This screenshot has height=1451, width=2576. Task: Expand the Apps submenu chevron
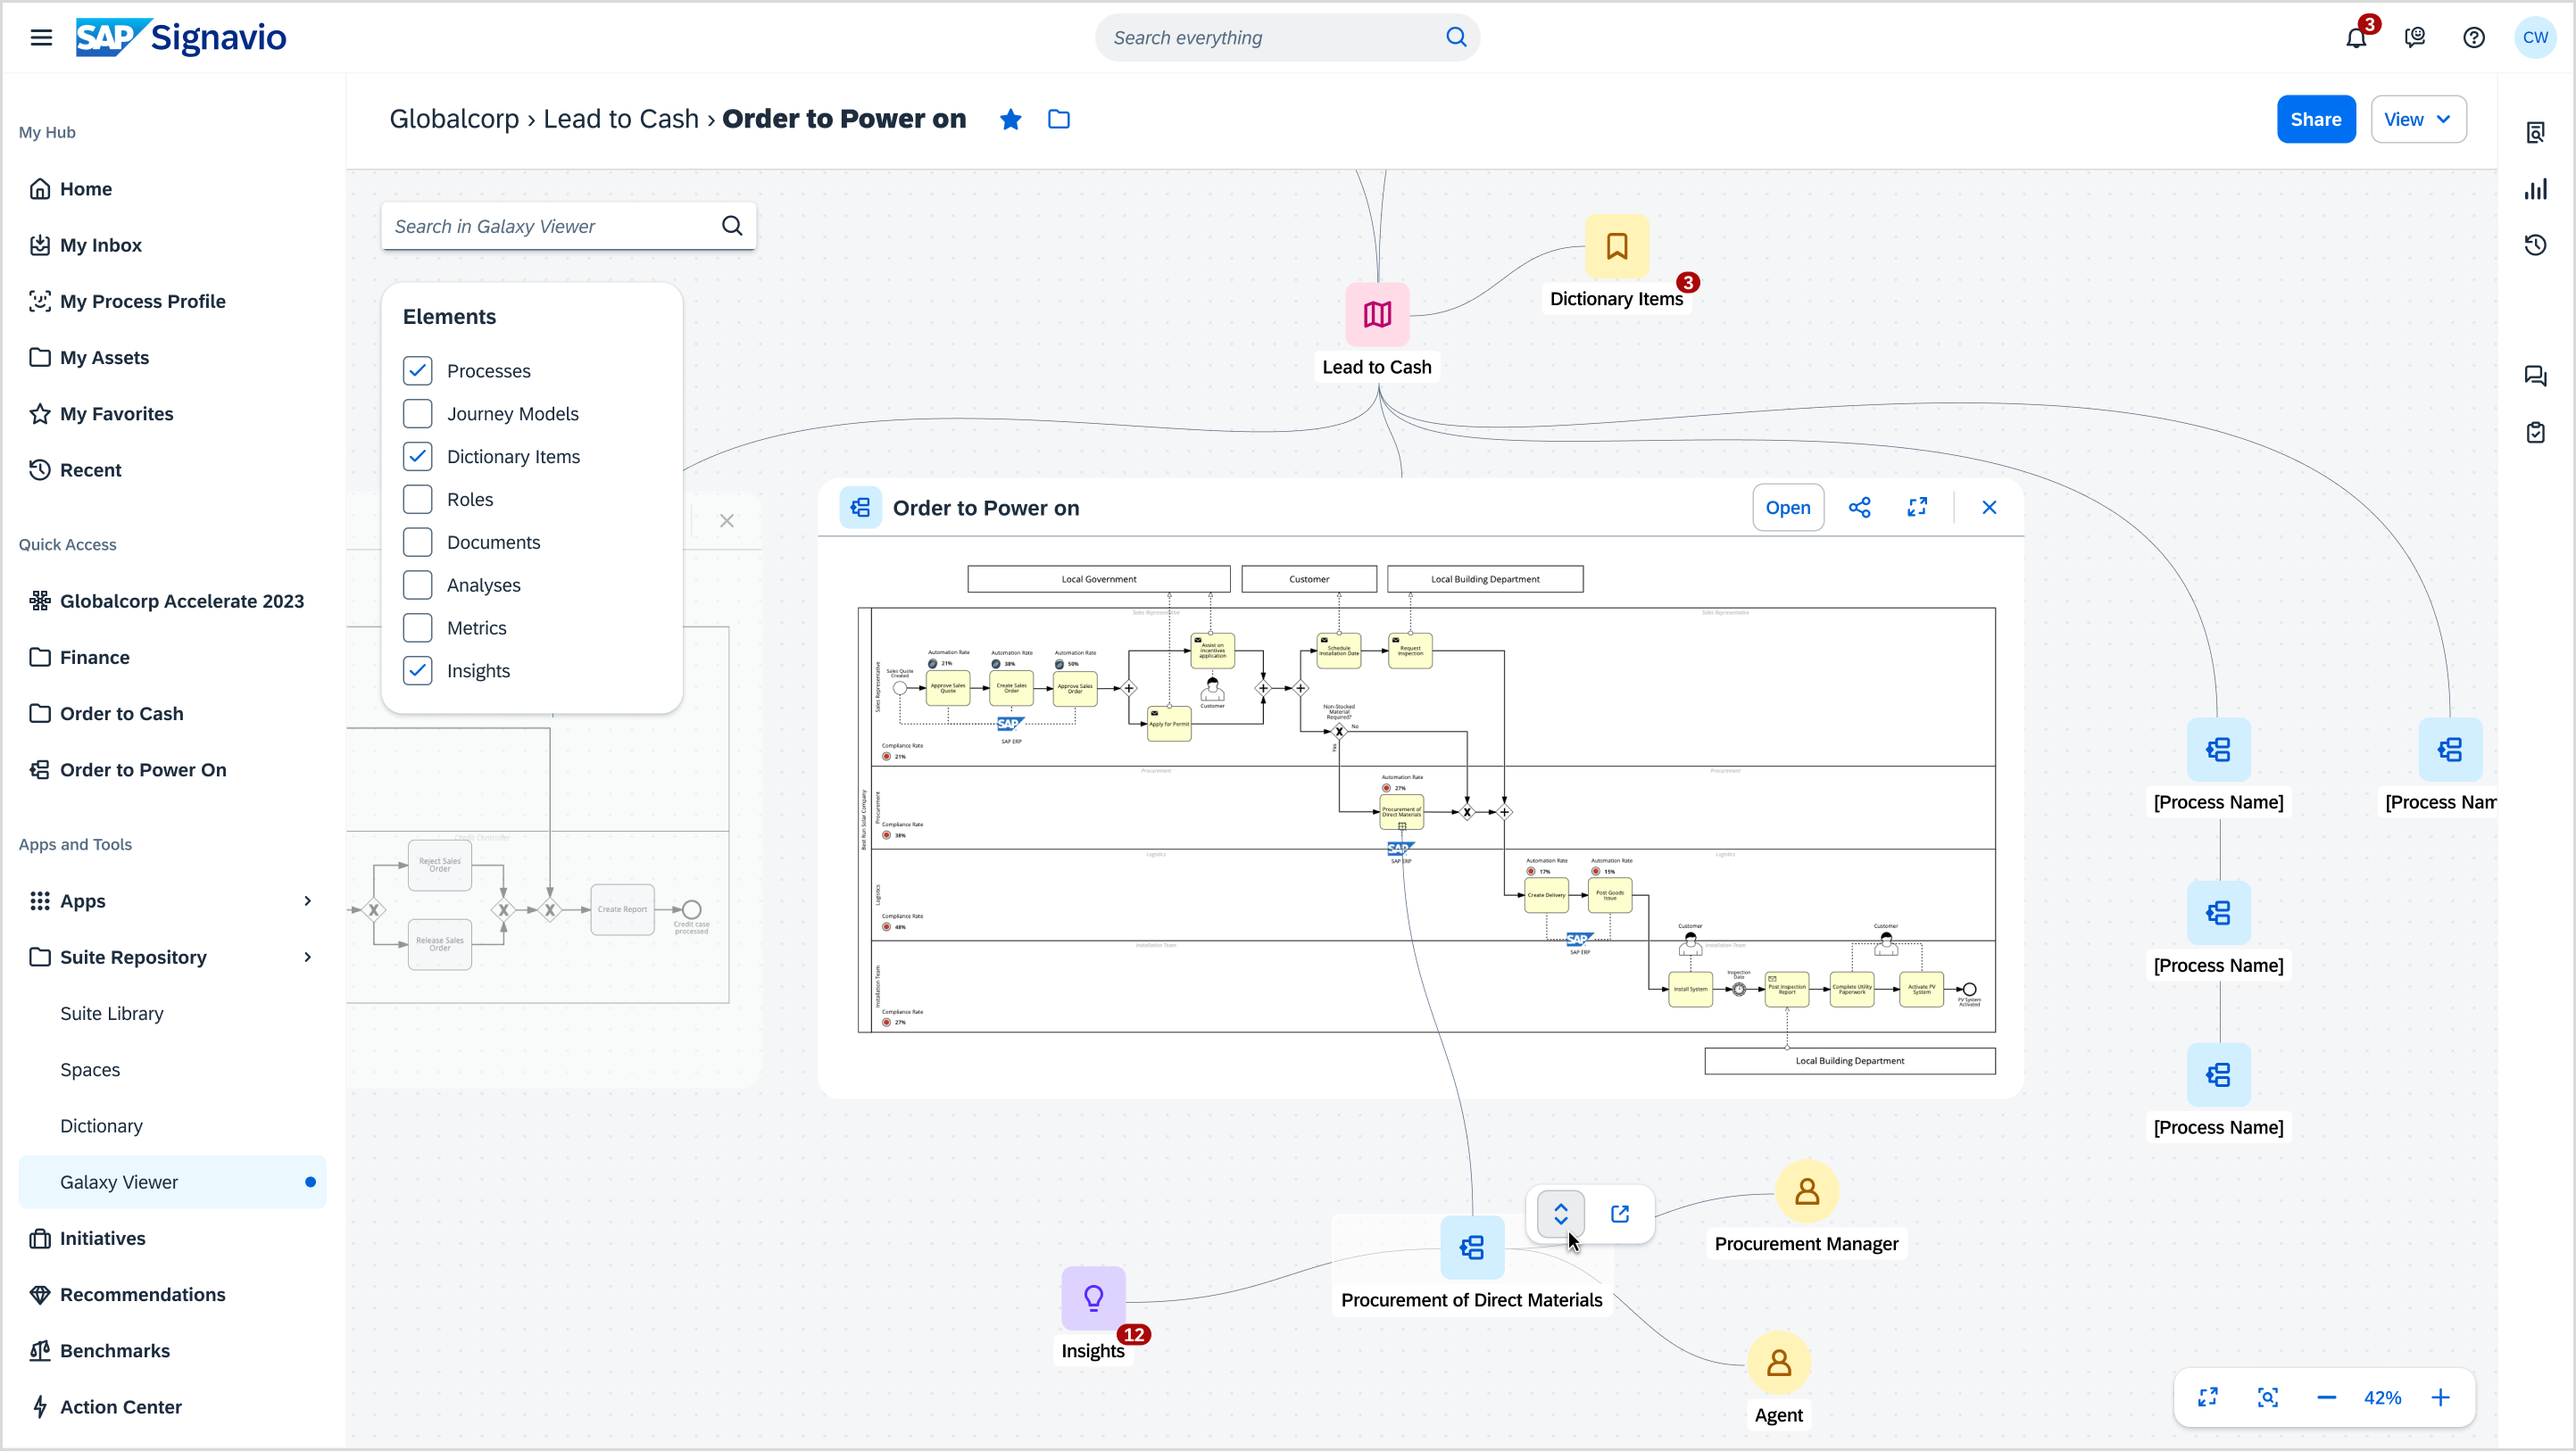tap(307, 901)
